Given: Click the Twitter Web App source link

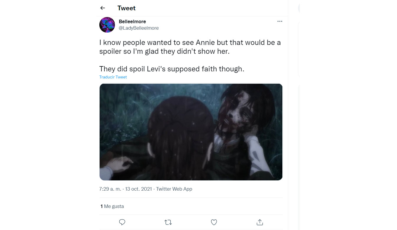Looking at the screenshot, I should click(x=174, y=189).
